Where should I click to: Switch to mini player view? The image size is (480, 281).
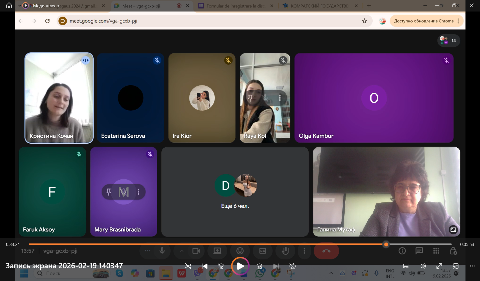(455, 266)
